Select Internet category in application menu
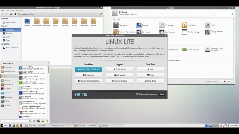This screenshot has height=134, width=239. point(9,93)
